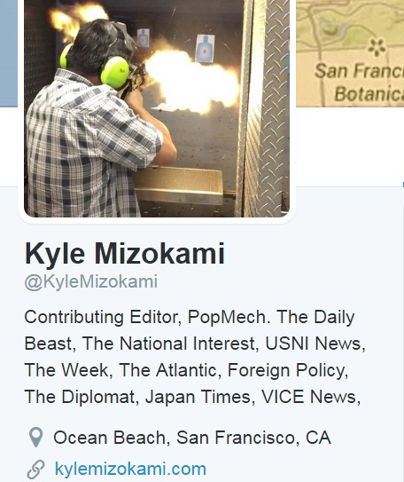Click the San Francisco Botanical map label
The height and width of the screenshot is (482, 404).
point(361,83)
